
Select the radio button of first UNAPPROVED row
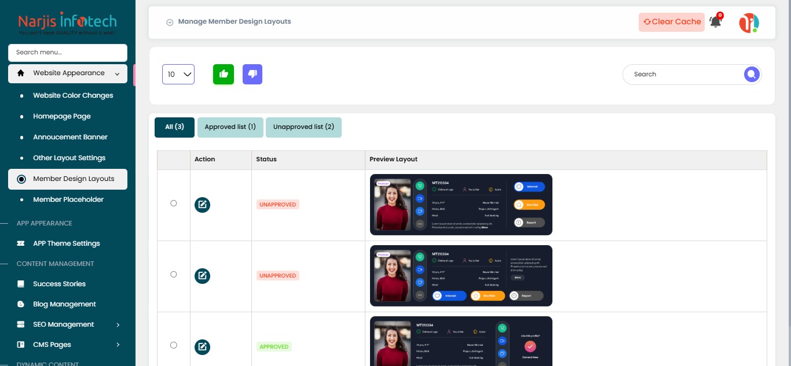(174, 204)
